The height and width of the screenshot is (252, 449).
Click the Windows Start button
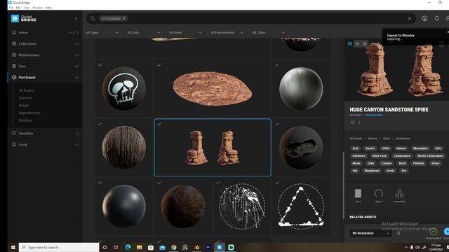13,247
